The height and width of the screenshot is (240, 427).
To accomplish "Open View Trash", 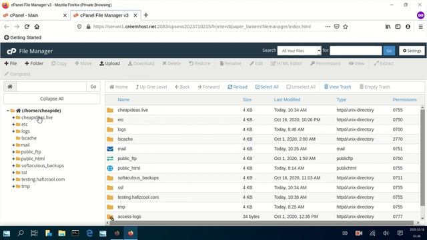I will click(338, 87).
